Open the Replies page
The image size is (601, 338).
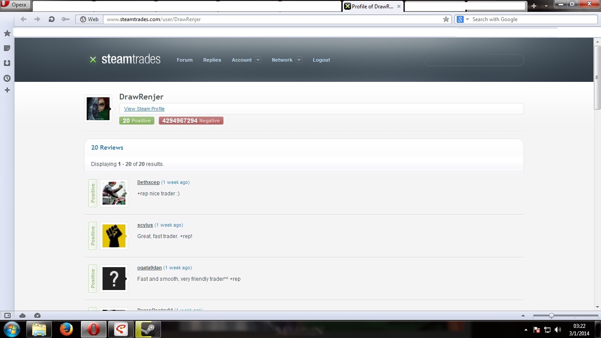pos(212,60)
